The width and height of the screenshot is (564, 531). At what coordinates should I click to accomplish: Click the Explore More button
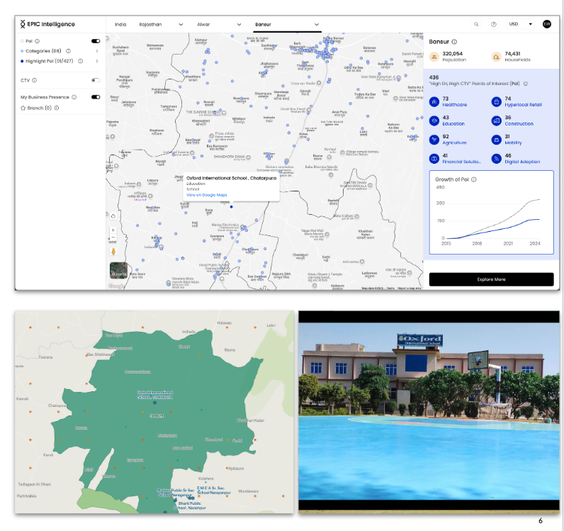point(491,279)
